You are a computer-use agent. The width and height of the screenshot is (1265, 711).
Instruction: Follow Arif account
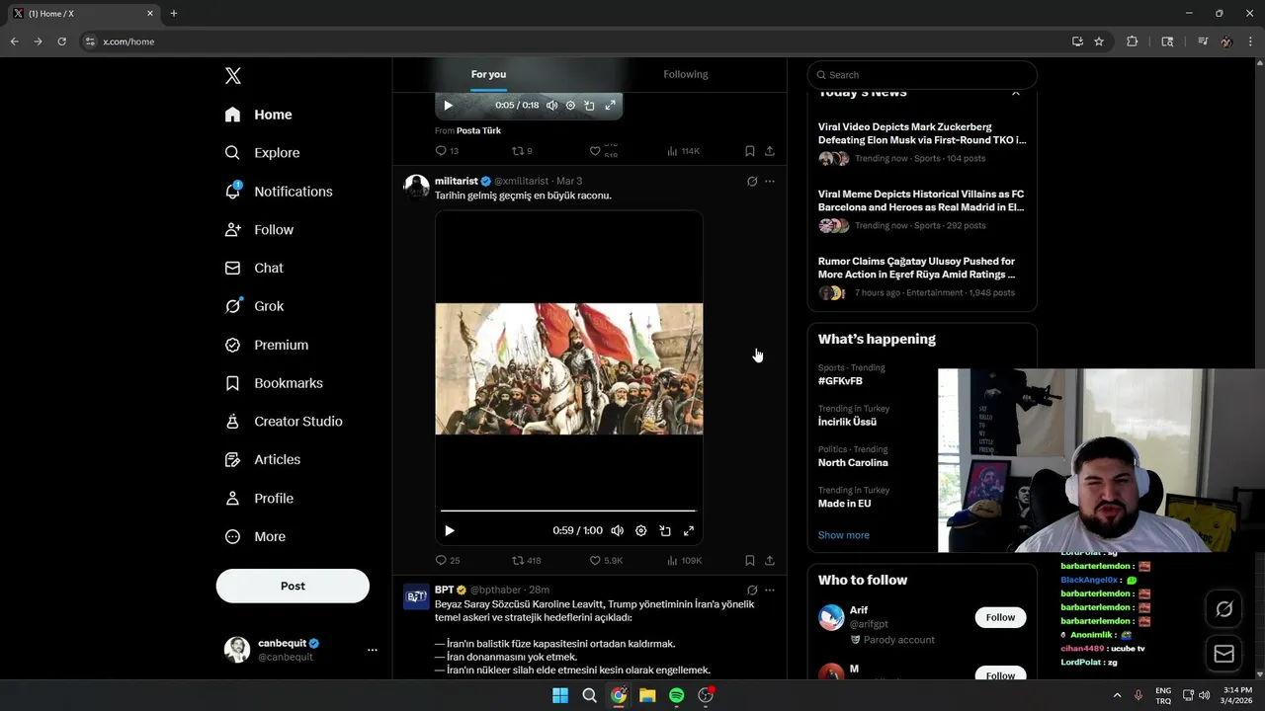point(1000,617)
